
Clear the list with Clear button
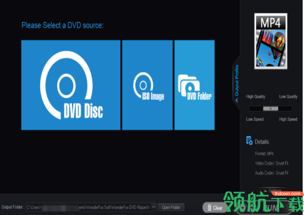pyautogui.click(x=215, y=208)
